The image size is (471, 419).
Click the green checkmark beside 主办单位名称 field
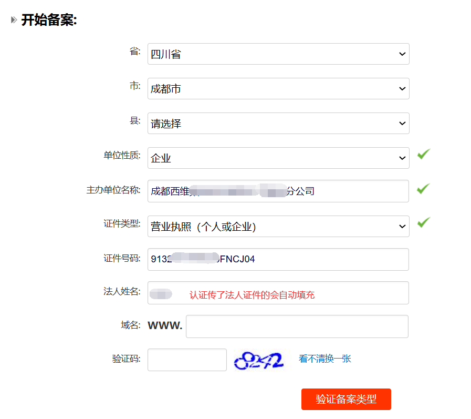coord(423,188)
